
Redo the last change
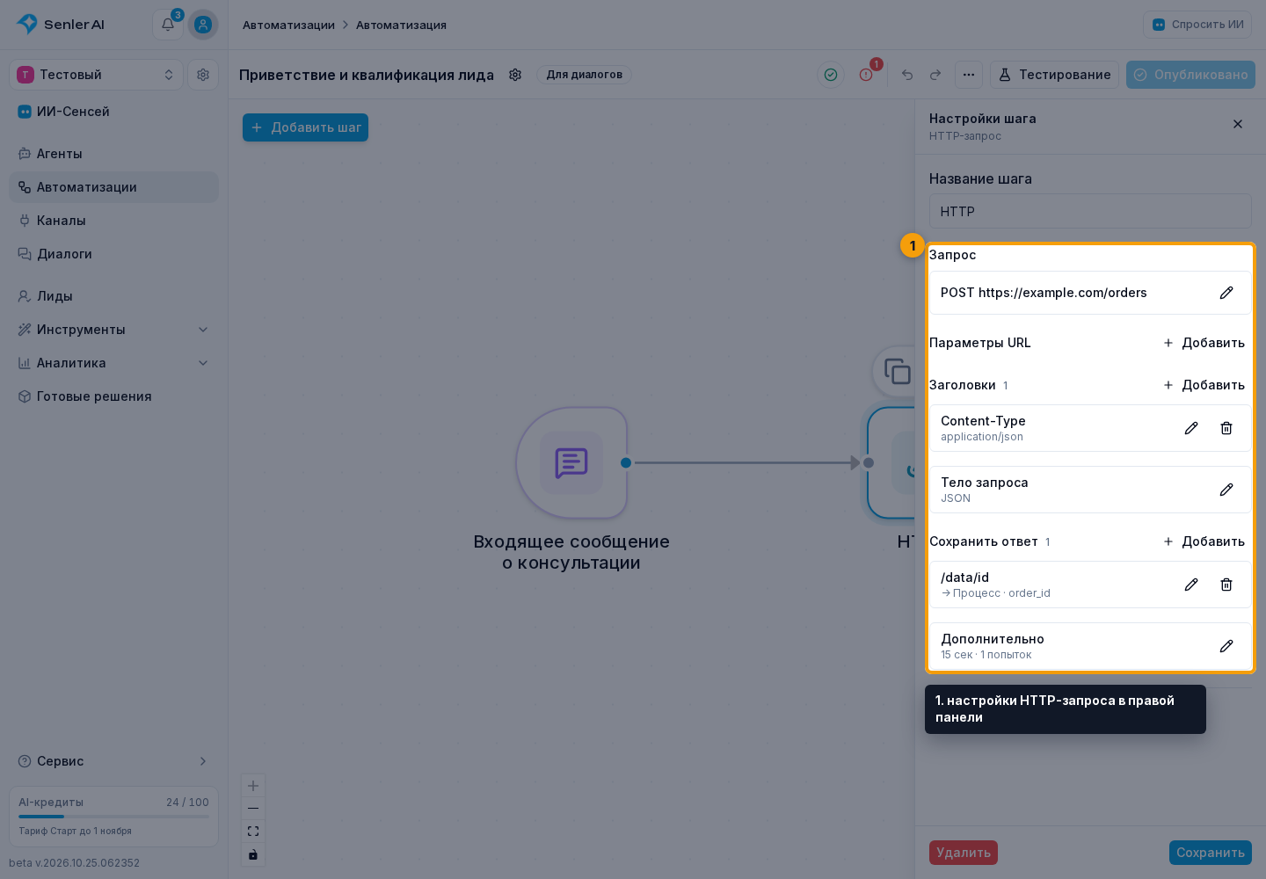(935, 75)
